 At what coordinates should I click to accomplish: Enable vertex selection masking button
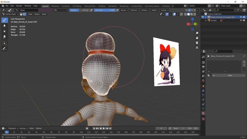click(x=24, y=14)
